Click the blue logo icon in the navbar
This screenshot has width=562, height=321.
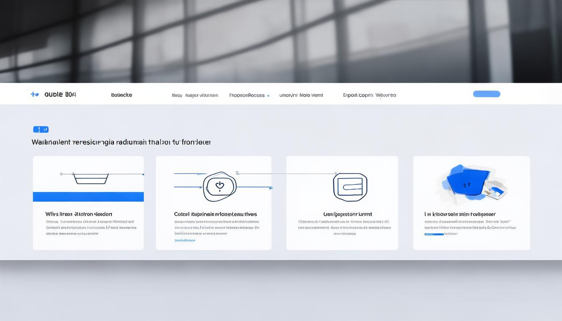pos(35,94)
